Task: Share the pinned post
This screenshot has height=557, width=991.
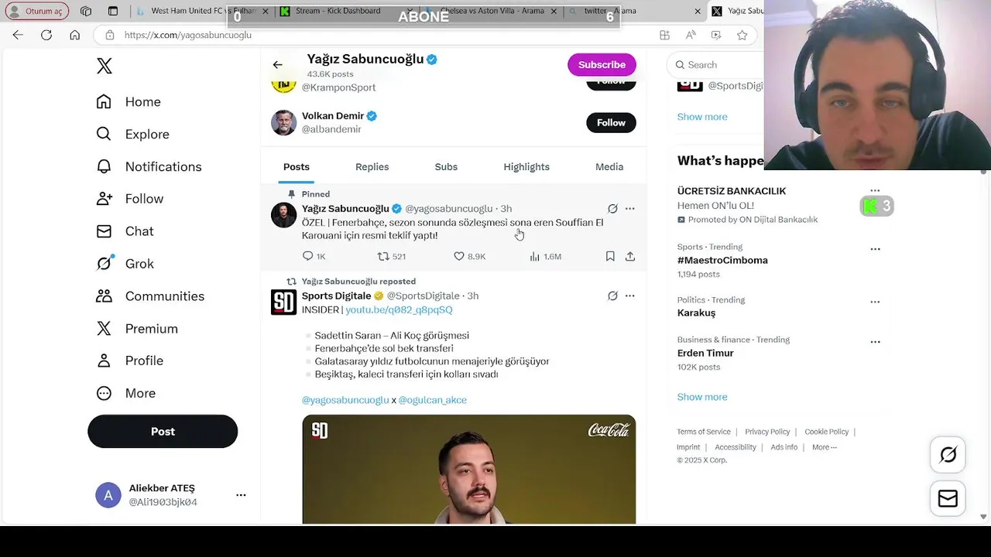Action: coord(630,256)
